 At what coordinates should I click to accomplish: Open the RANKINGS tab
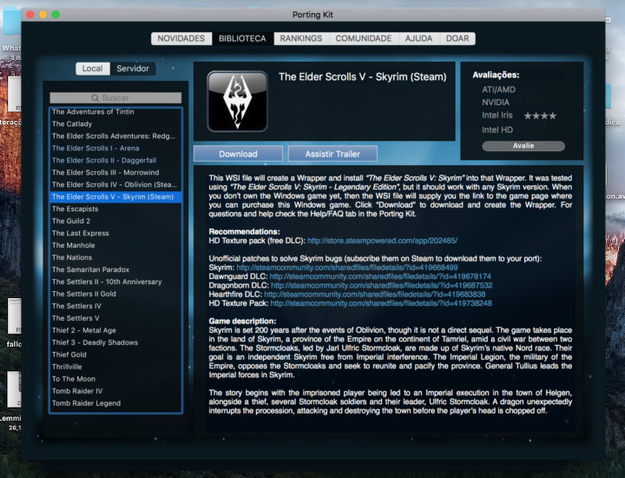click(301, 39)
